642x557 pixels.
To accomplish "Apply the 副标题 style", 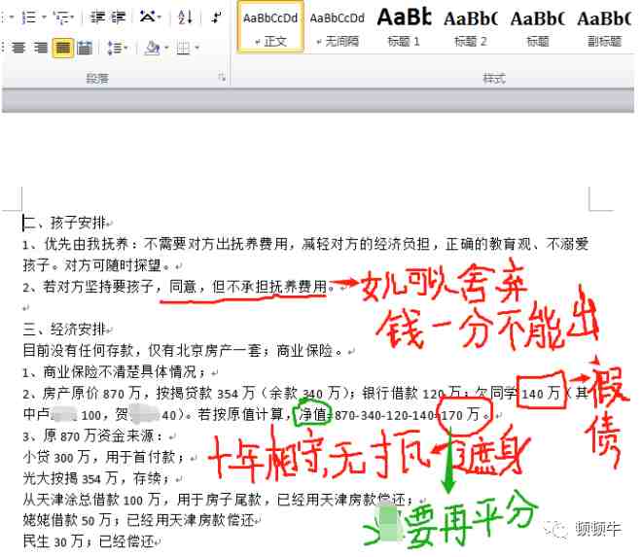I will click(604, 27).
